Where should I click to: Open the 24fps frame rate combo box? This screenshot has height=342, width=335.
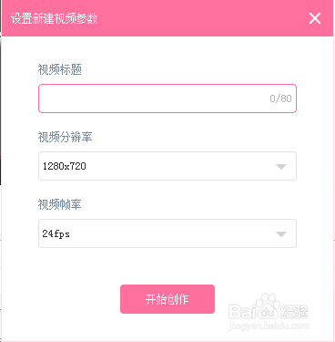(x=167, y=233)
